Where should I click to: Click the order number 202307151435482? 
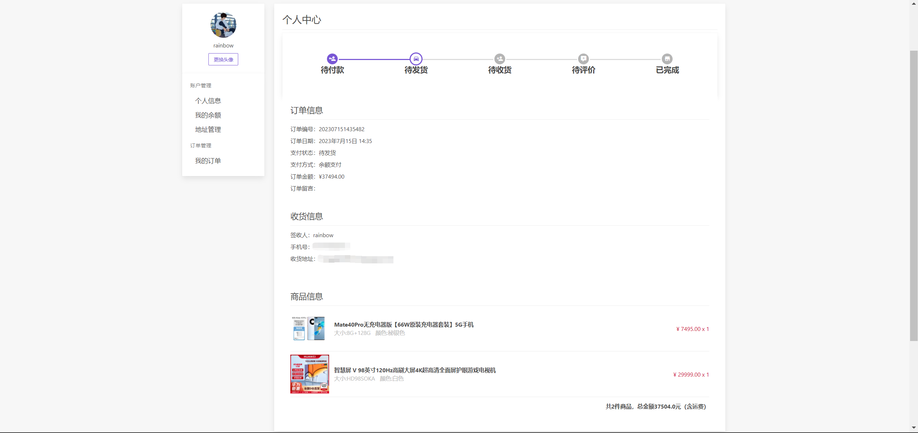tap(341, 129)
